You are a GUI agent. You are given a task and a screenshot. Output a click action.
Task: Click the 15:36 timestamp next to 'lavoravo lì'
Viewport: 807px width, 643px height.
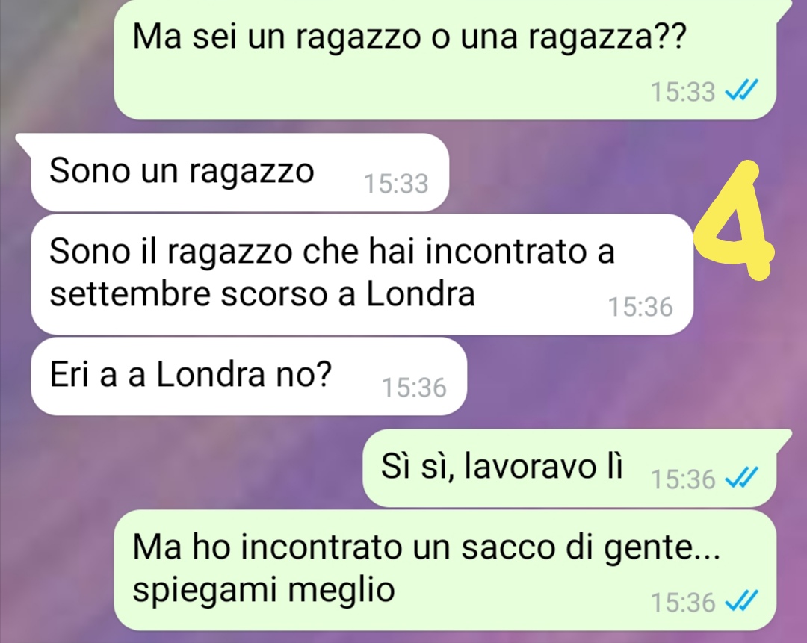click(x=683, y=479)
